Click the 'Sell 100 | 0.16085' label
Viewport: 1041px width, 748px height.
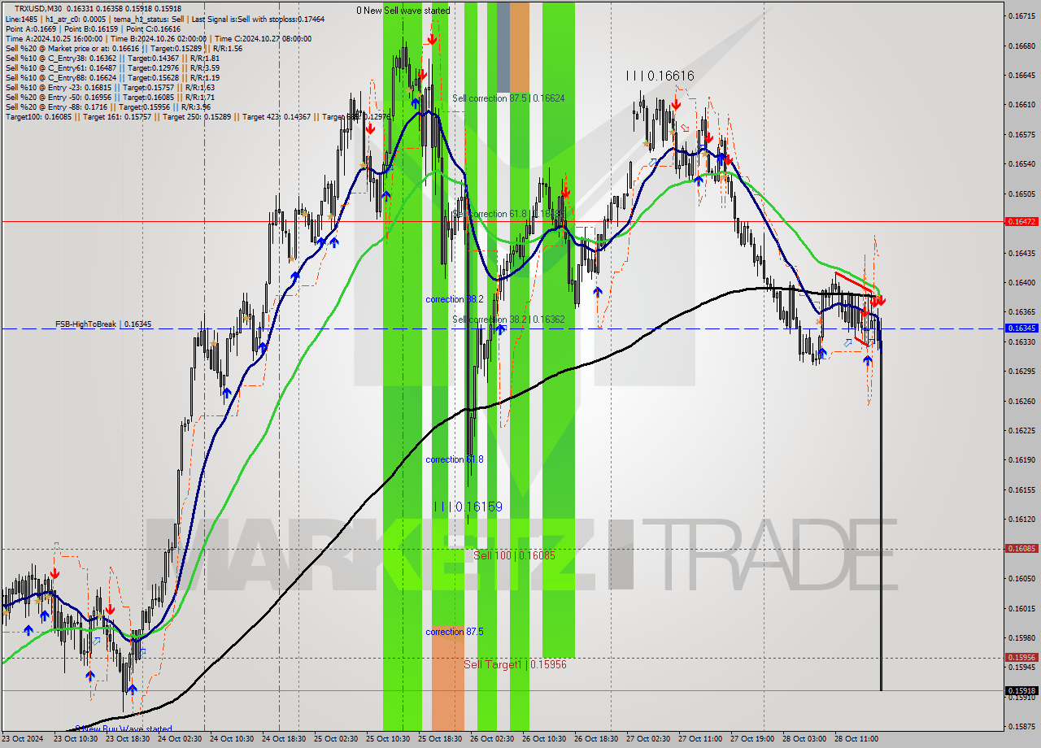click(514, 555)
